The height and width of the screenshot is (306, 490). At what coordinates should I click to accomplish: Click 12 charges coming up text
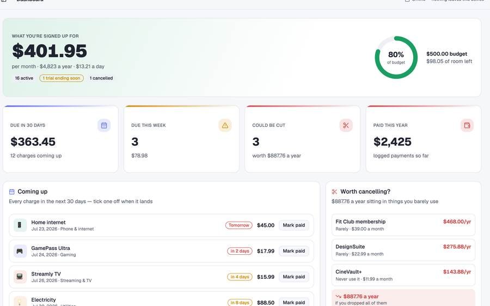tap(36, 156)
